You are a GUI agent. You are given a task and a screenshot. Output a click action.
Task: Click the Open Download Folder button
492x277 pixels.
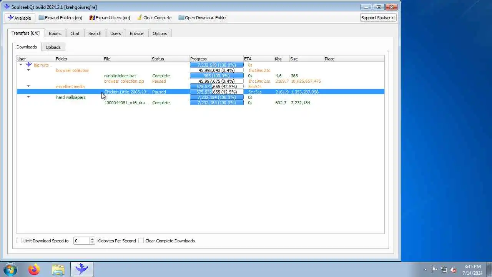pyautogui.click(x=203, y=18)
